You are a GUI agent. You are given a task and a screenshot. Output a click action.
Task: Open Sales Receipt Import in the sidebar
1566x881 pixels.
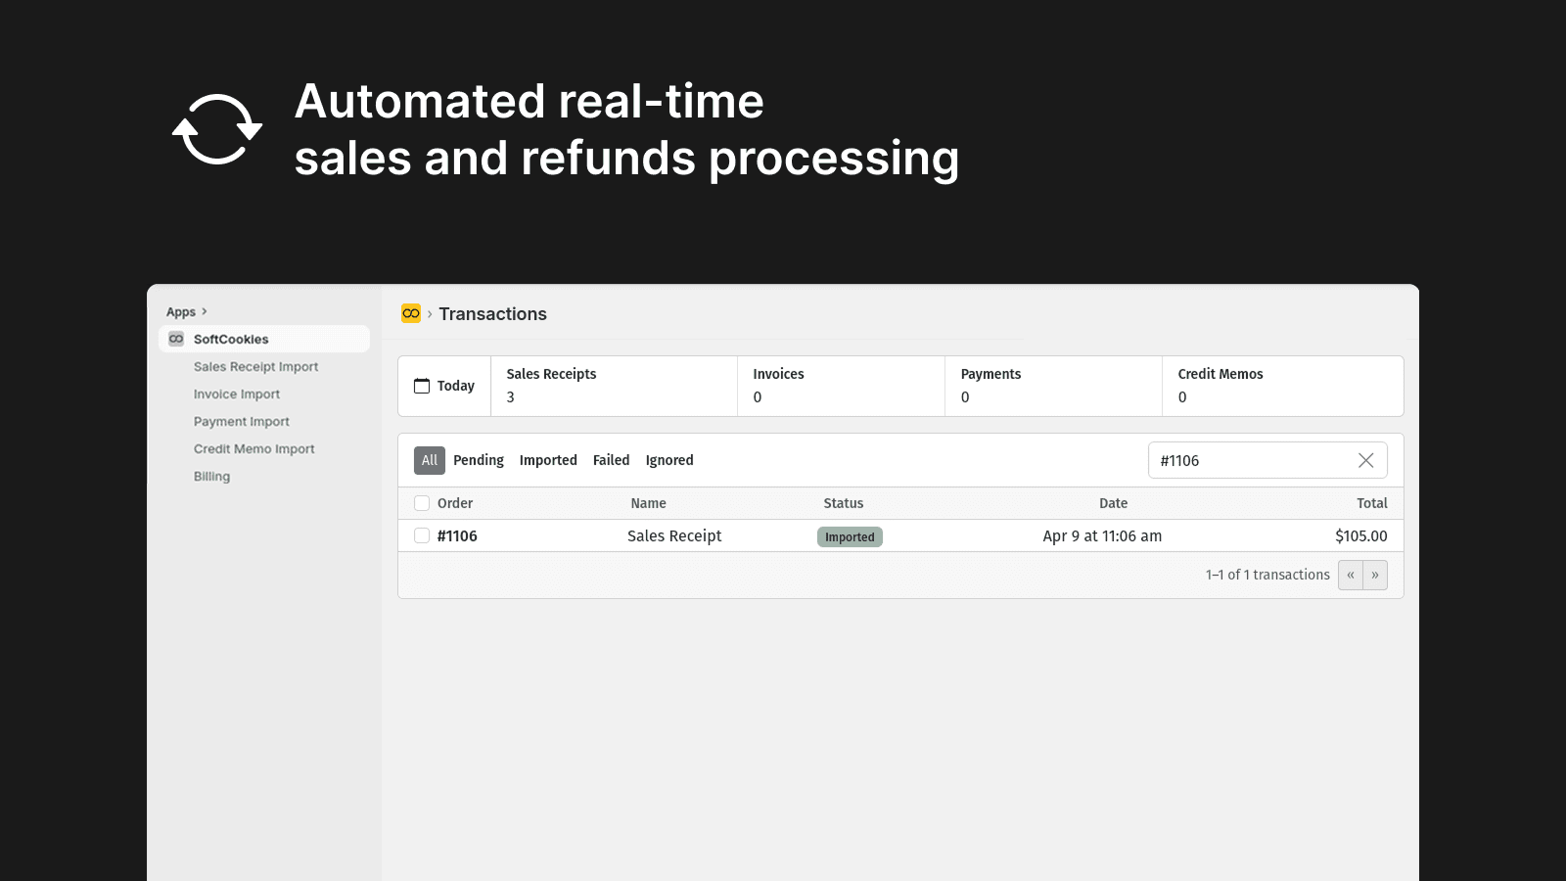(x=256, y=366)
